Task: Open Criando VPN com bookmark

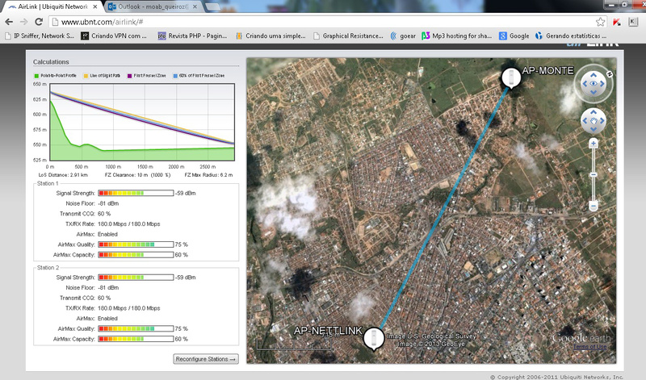Action: (114, 35)
